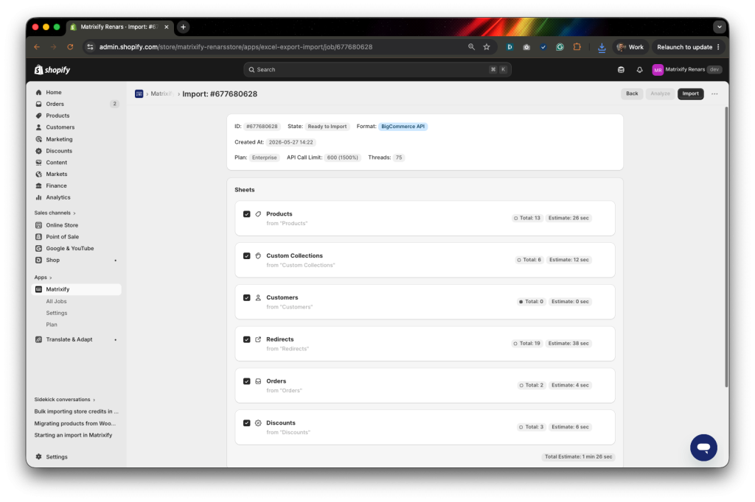Open Matrixify Renars account menu
The image size is (755, 502).
coord(687,70)
